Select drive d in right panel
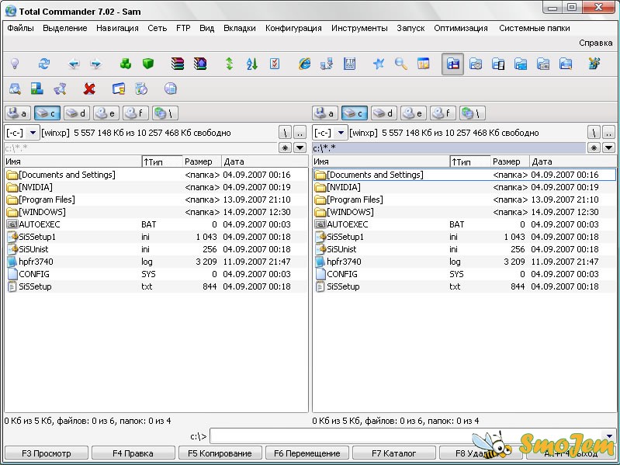This screenshot has width=620, height=465. click(384, 113)
